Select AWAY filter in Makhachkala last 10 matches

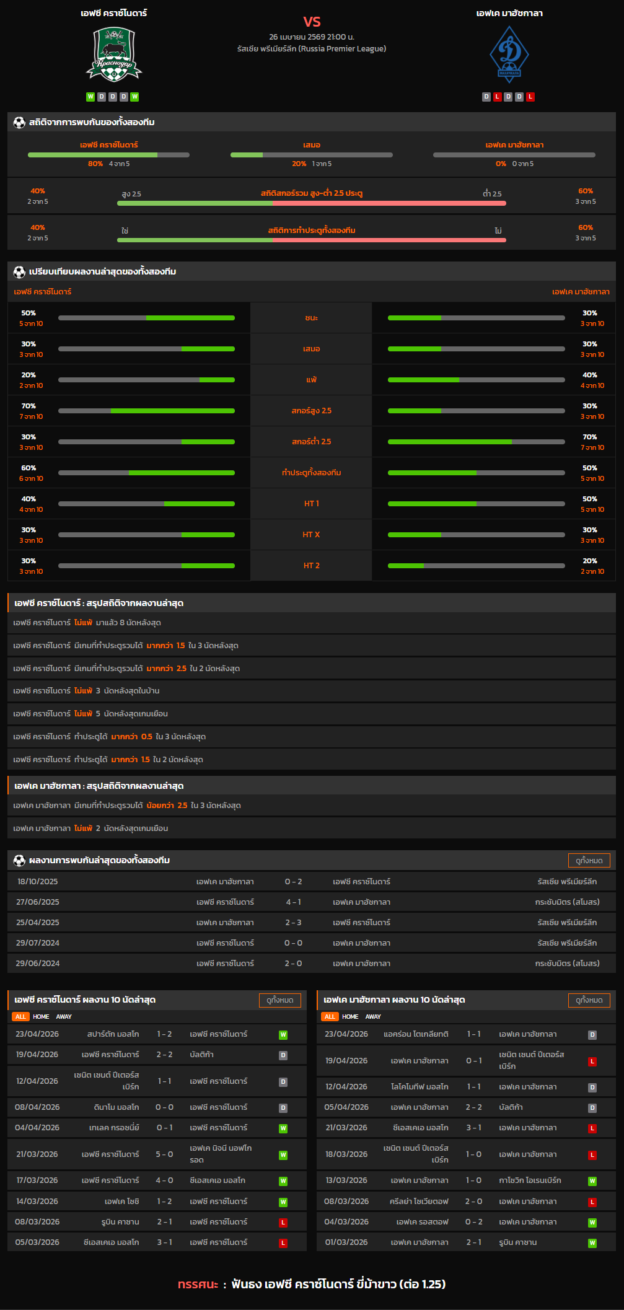click(373, 1017)
